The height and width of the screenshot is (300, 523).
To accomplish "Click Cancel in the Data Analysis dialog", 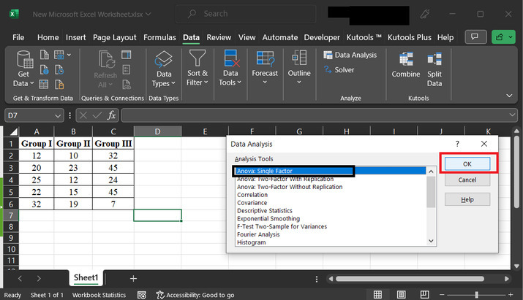I will tap(467, 180).
